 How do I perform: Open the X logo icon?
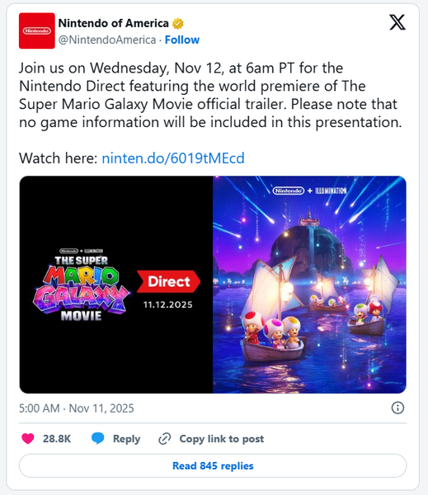[x=397, y=22]
